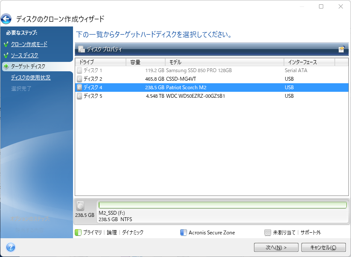The height and width of the screenshot is (257, 351).
Task: Click the ダイナミック legend text
Action: (x=133, y=233)
